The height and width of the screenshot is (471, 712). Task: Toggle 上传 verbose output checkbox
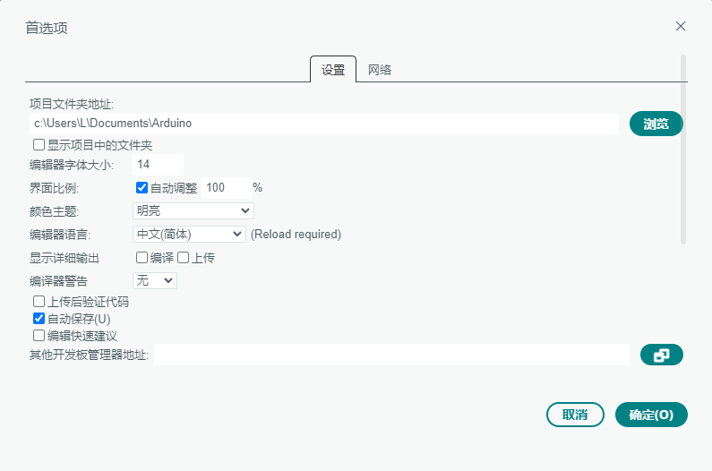(x=183, y=258)
